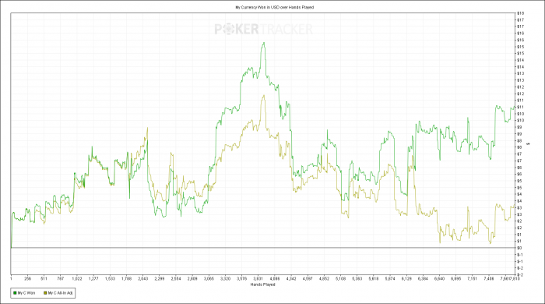Click the '7,406' hands tick label

[489, 278]
